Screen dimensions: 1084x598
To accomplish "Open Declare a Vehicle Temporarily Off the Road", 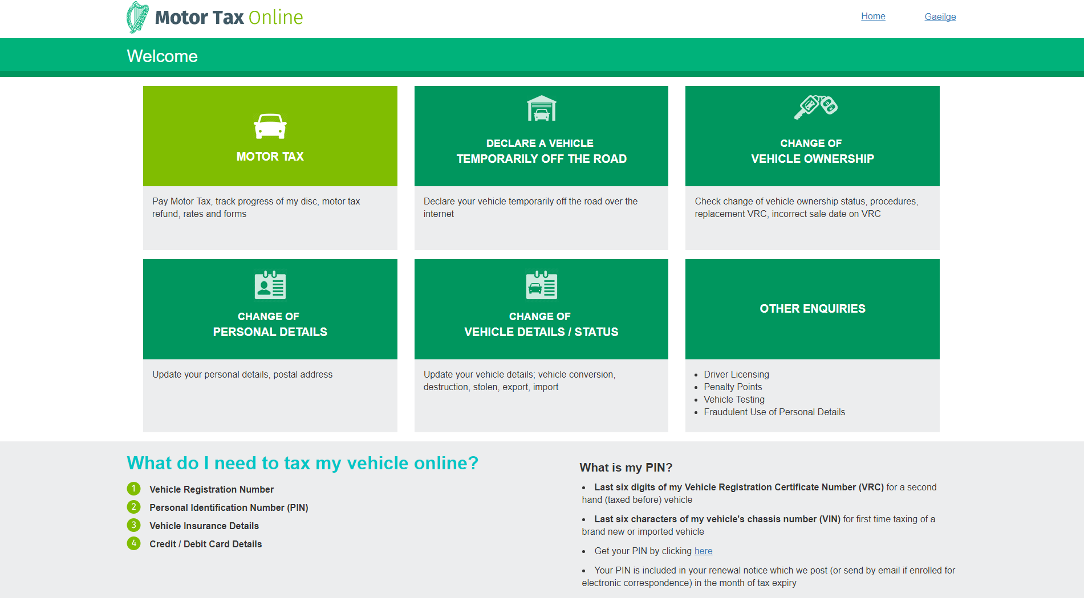I will pos(541,136).
